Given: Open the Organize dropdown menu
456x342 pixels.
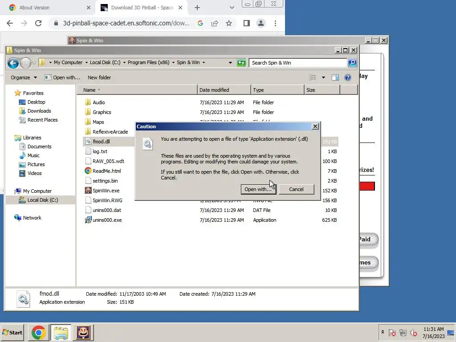Looking at the screenshot, I should [x=24, y=77].
